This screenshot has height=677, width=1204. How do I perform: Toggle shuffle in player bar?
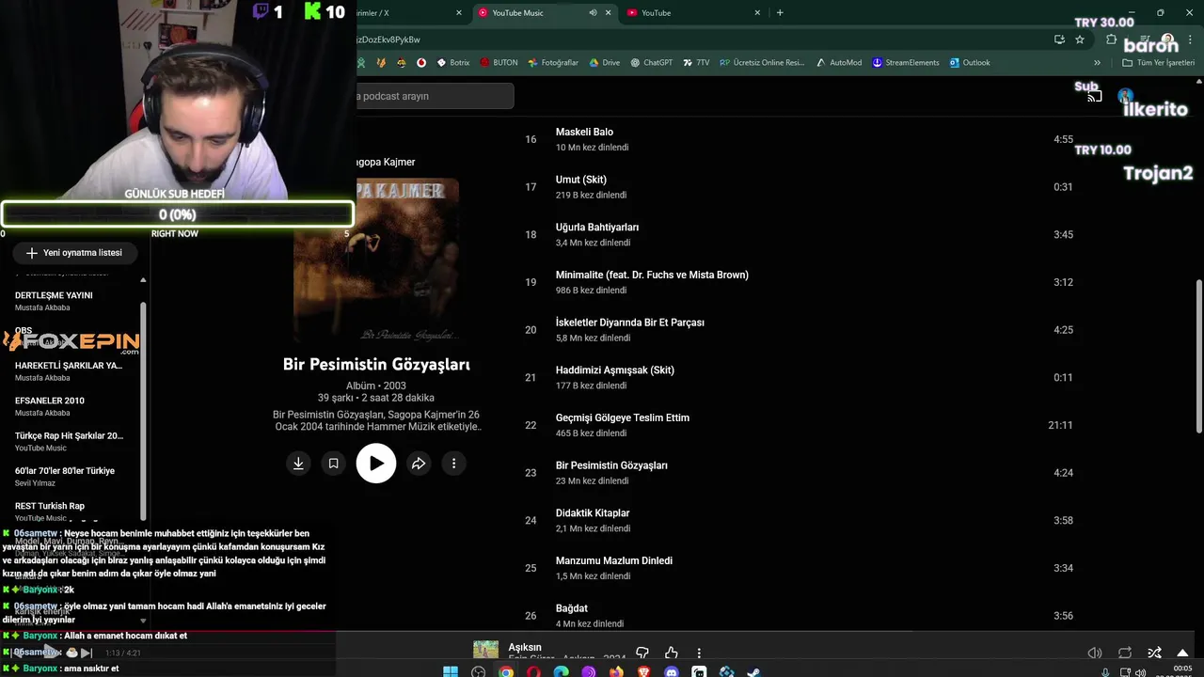[1154, 653]
